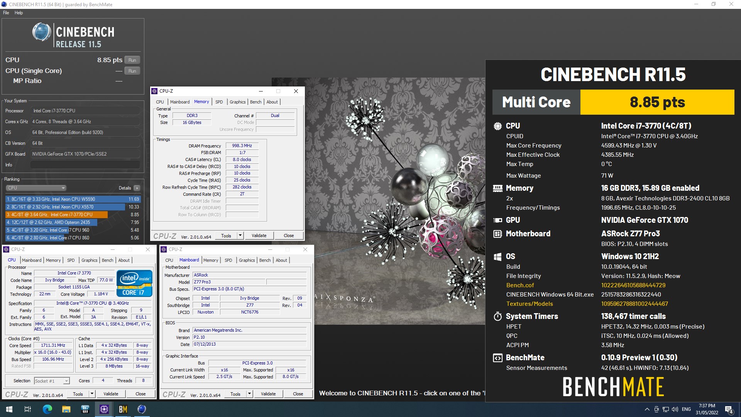Viewport: 741px width, 417px height.
Task: Click Close button in Memory CPU-Z window
Action: click(289, 236)
